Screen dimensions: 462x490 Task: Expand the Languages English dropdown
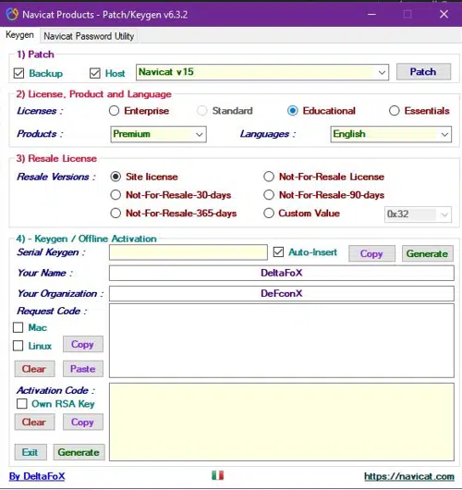tap(391, 134)
